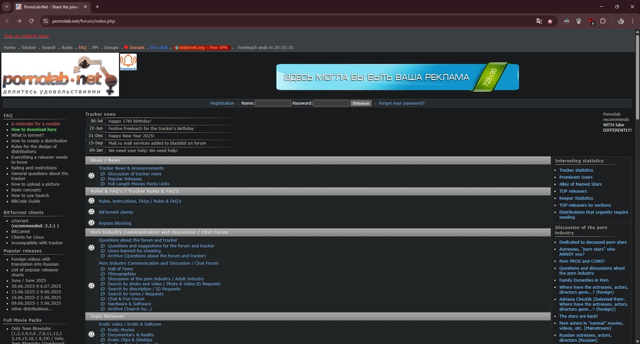
Task: Click the translate page icon in address bar
Action: 539,21
